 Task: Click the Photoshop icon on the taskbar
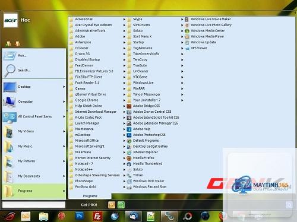(x=80, y=216)
